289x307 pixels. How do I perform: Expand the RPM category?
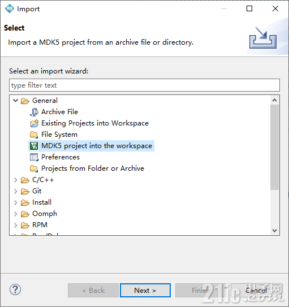pyautogui.click(x=15, y=226)
